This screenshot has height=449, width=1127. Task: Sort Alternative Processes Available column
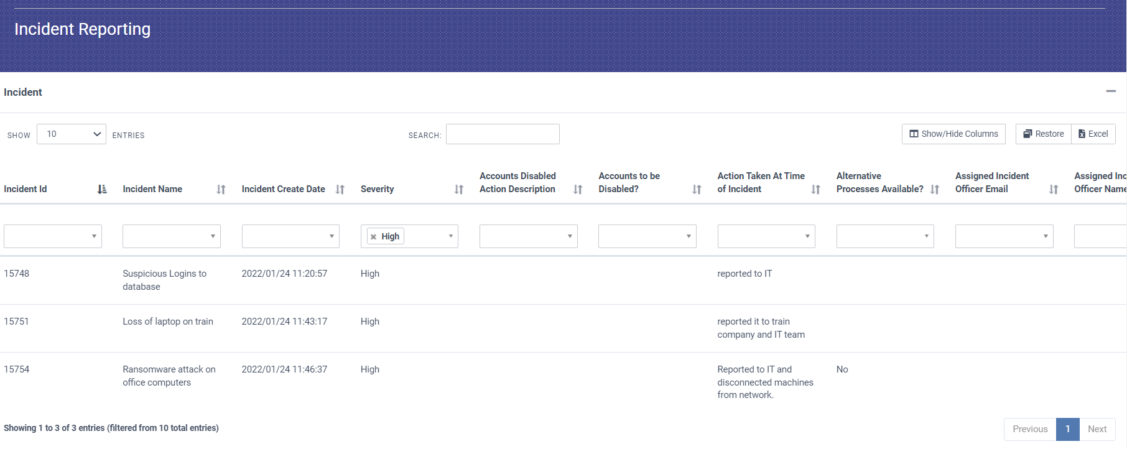pos(935,189)
